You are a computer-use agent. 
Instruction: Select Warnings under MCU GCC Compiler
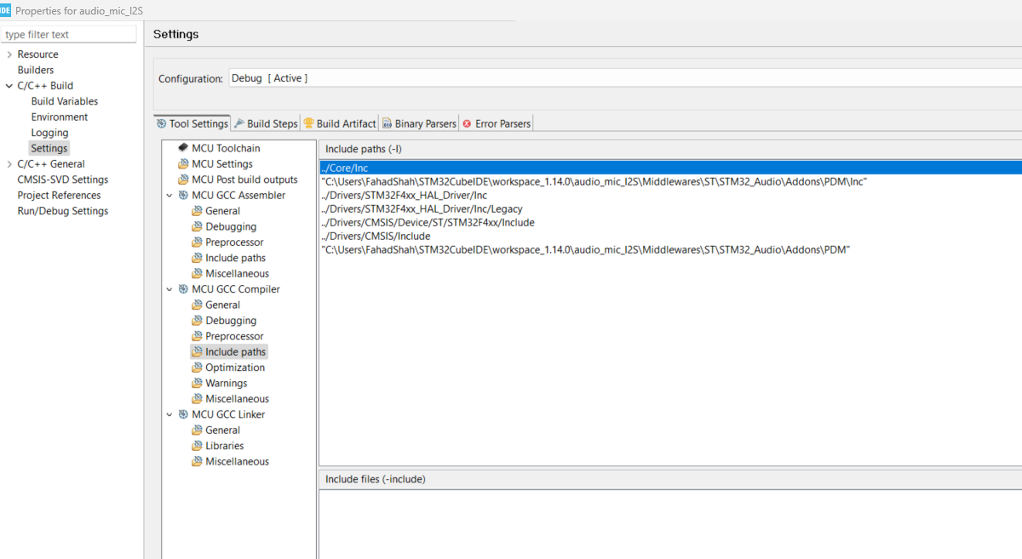coord(224,382)
